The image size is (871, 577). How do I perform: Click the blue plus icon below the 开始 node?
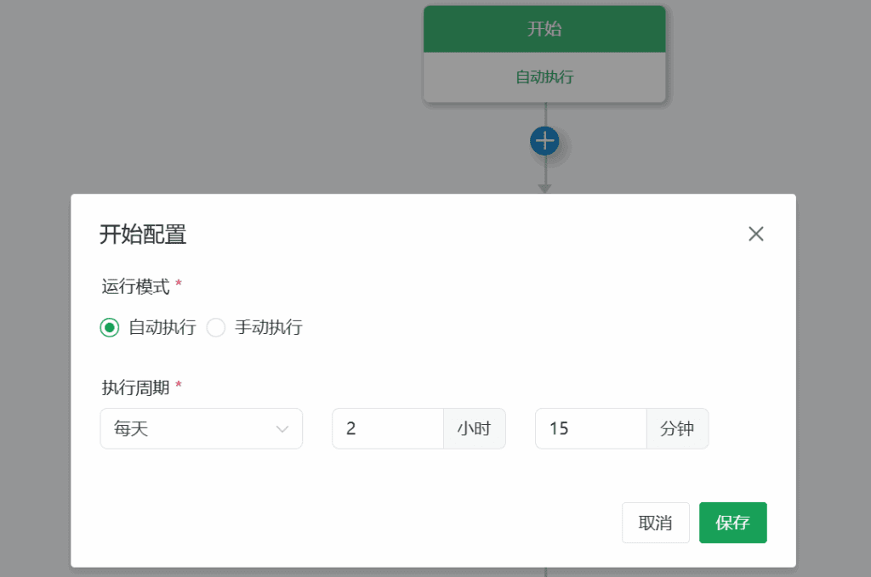click(x=544, y=139)
